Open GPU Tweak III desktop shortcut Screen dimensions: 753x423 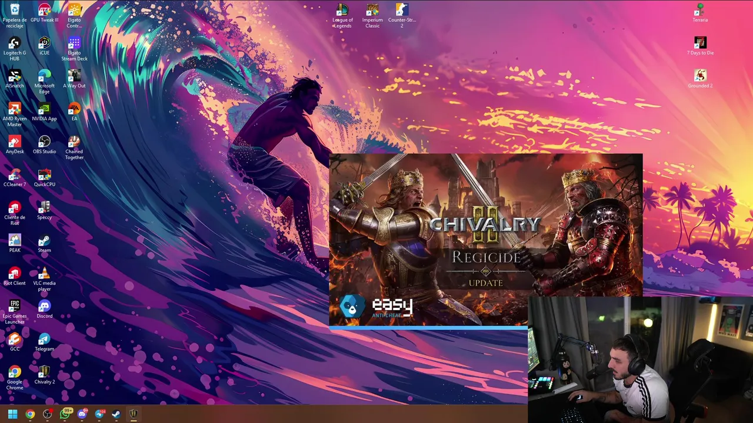44,13
